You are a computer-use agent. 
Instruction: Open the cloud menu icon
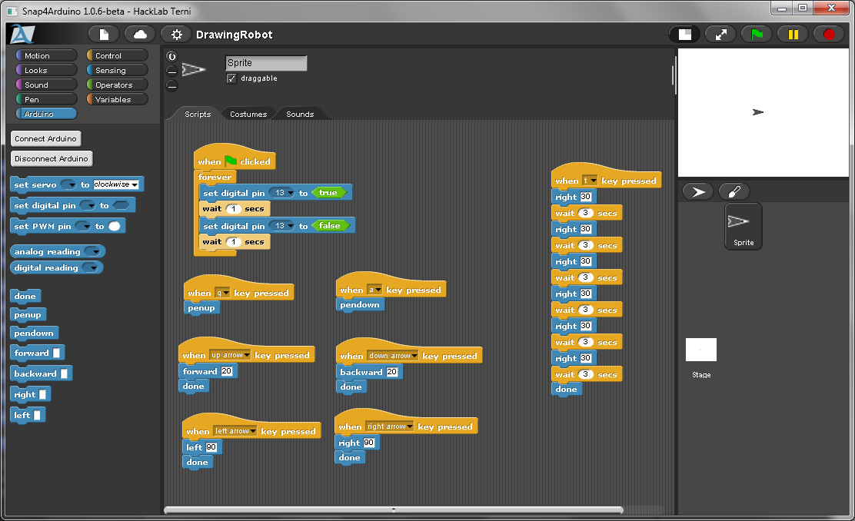[140, 35]
